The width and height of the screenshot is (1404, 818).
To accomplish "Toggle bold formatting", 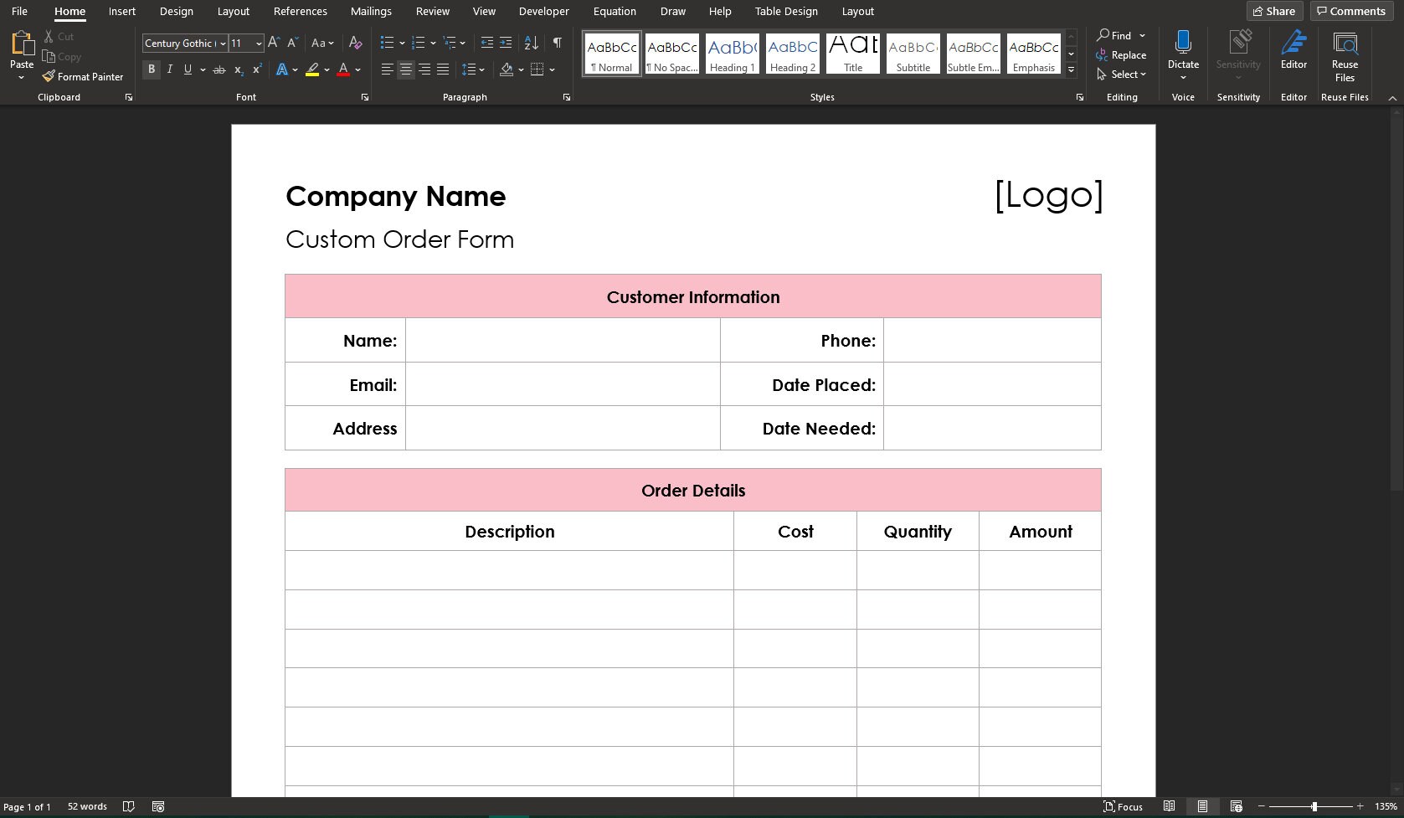I will click(x=152, y=69).
